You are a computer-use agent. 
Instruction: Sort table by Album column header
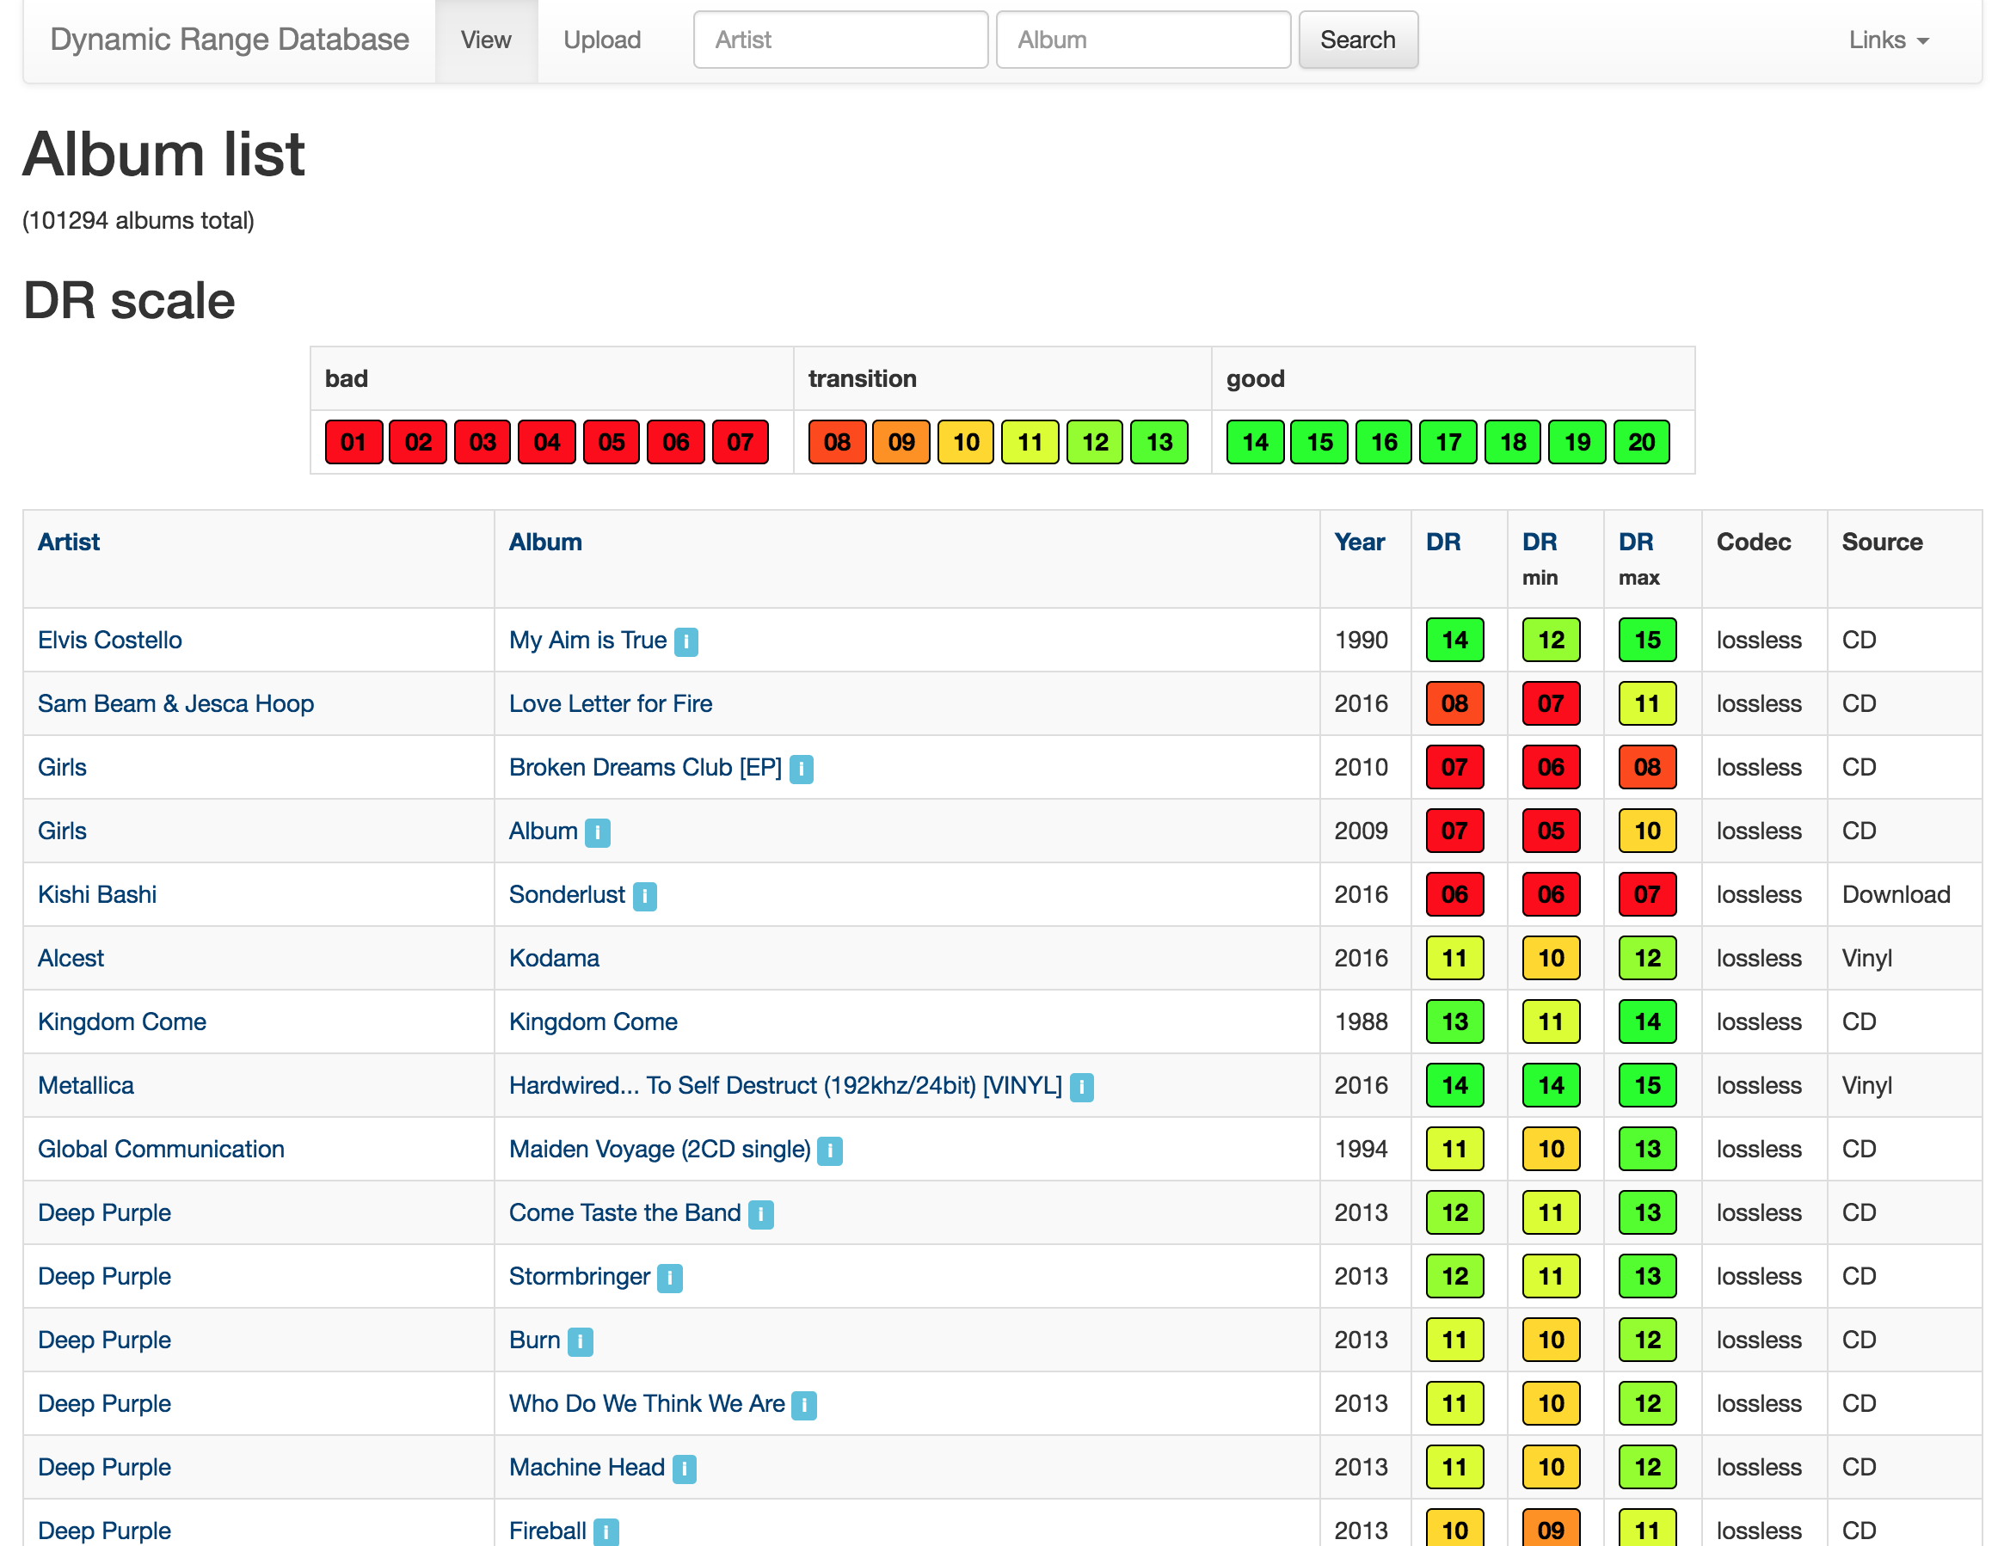[x=545, y=543]
